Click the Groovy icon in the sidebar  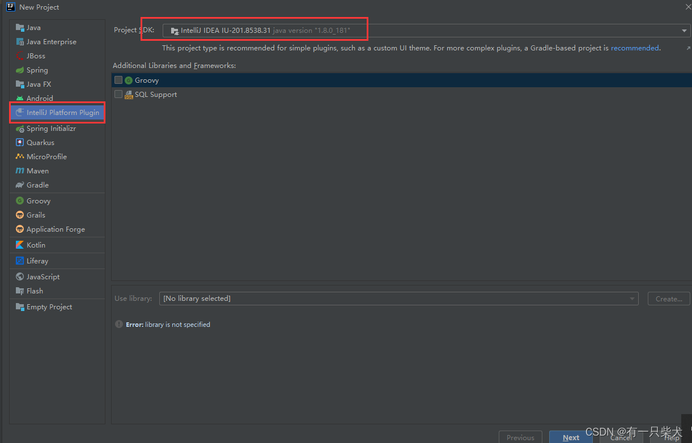pos(20,201)
